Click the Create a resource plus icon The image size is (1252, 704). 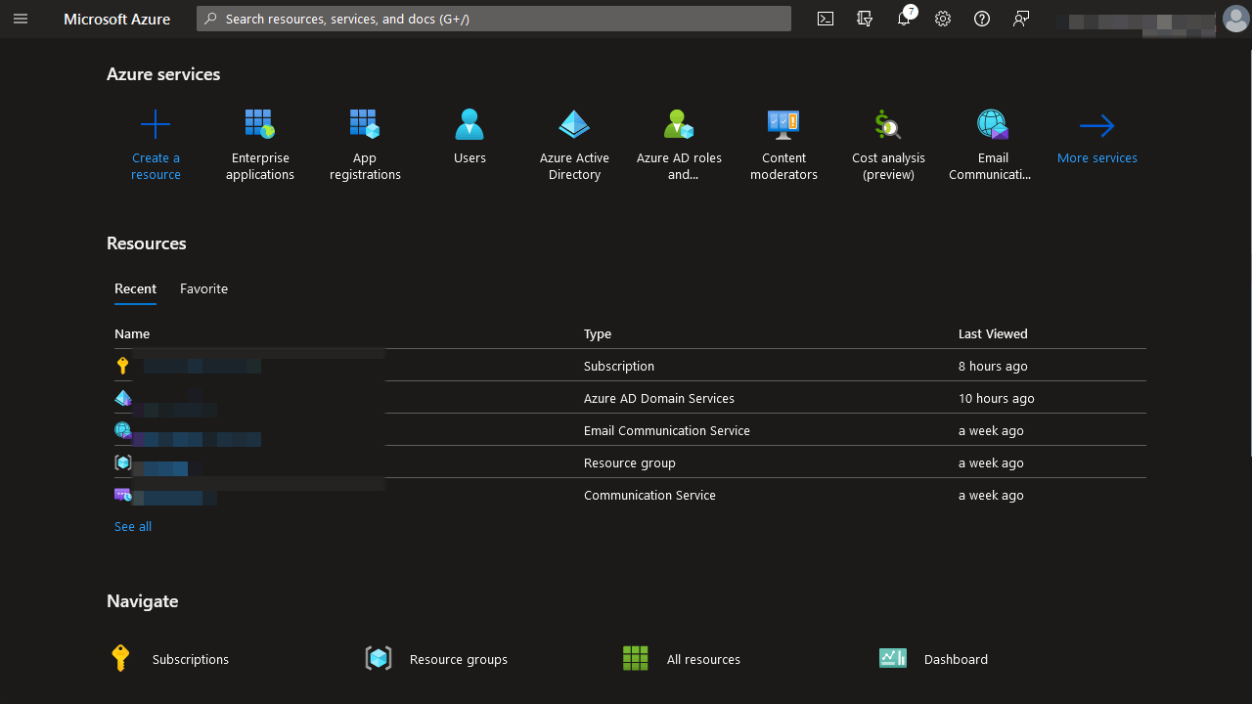156,124
